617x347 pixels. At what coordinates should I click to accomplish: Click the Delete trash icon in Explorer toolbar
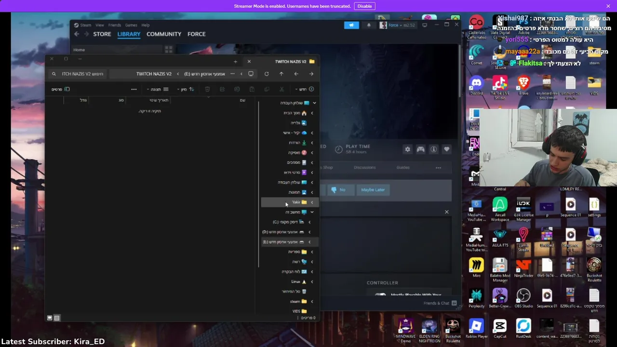point(207,89)
